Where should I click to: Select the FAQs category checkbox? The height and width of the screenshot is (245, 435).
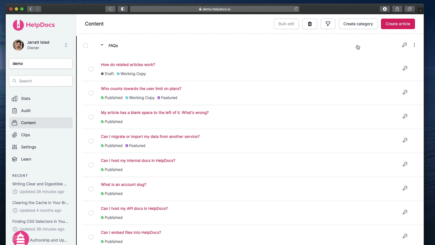85,45
